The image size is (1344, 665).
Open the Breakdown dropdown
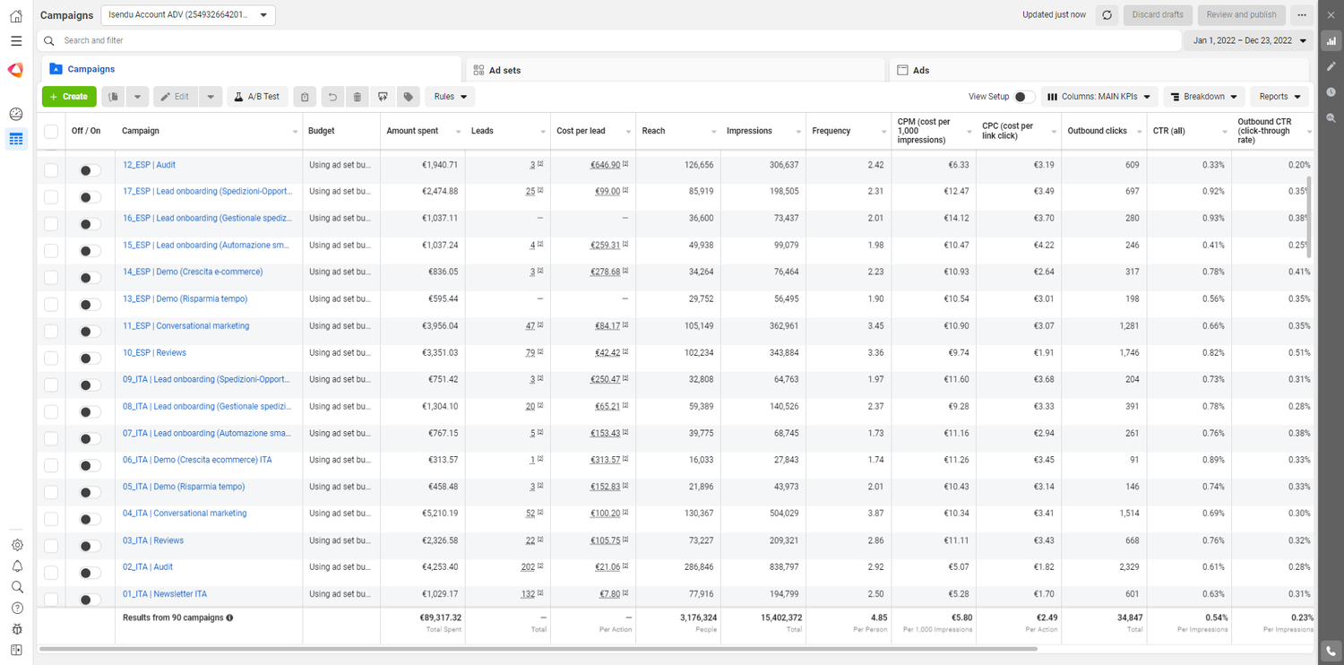tap(1204, 97)
